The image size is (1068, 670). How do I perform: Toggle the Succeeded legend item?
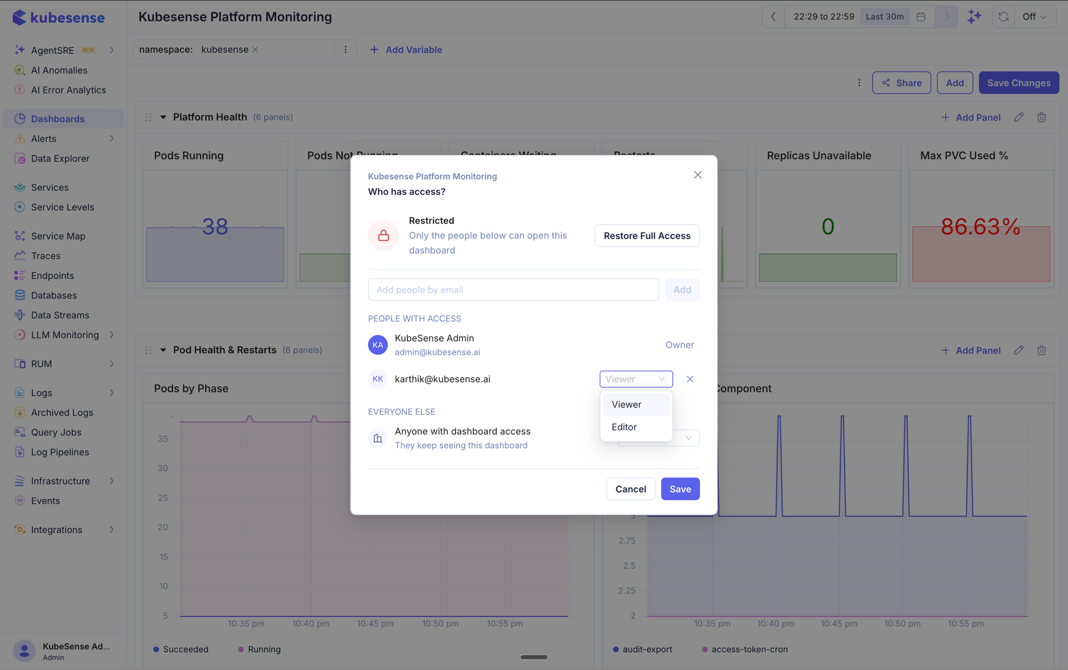pos(180,649)
